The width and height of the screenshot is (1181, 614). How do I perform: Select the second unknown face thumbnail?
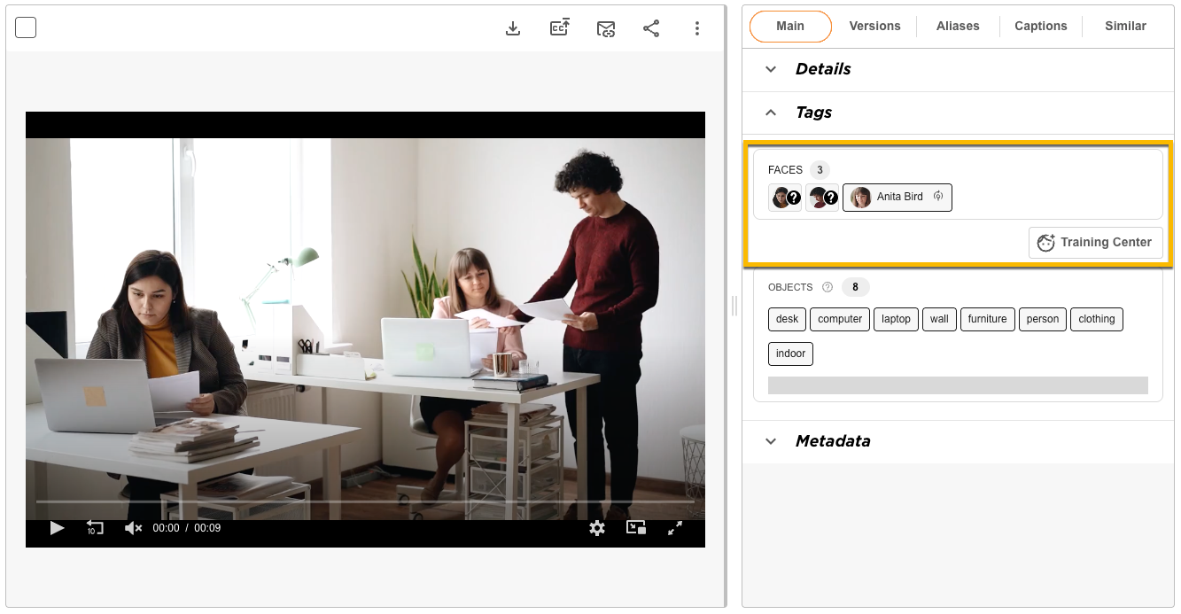pyautogui.click(x=822, y=198)
